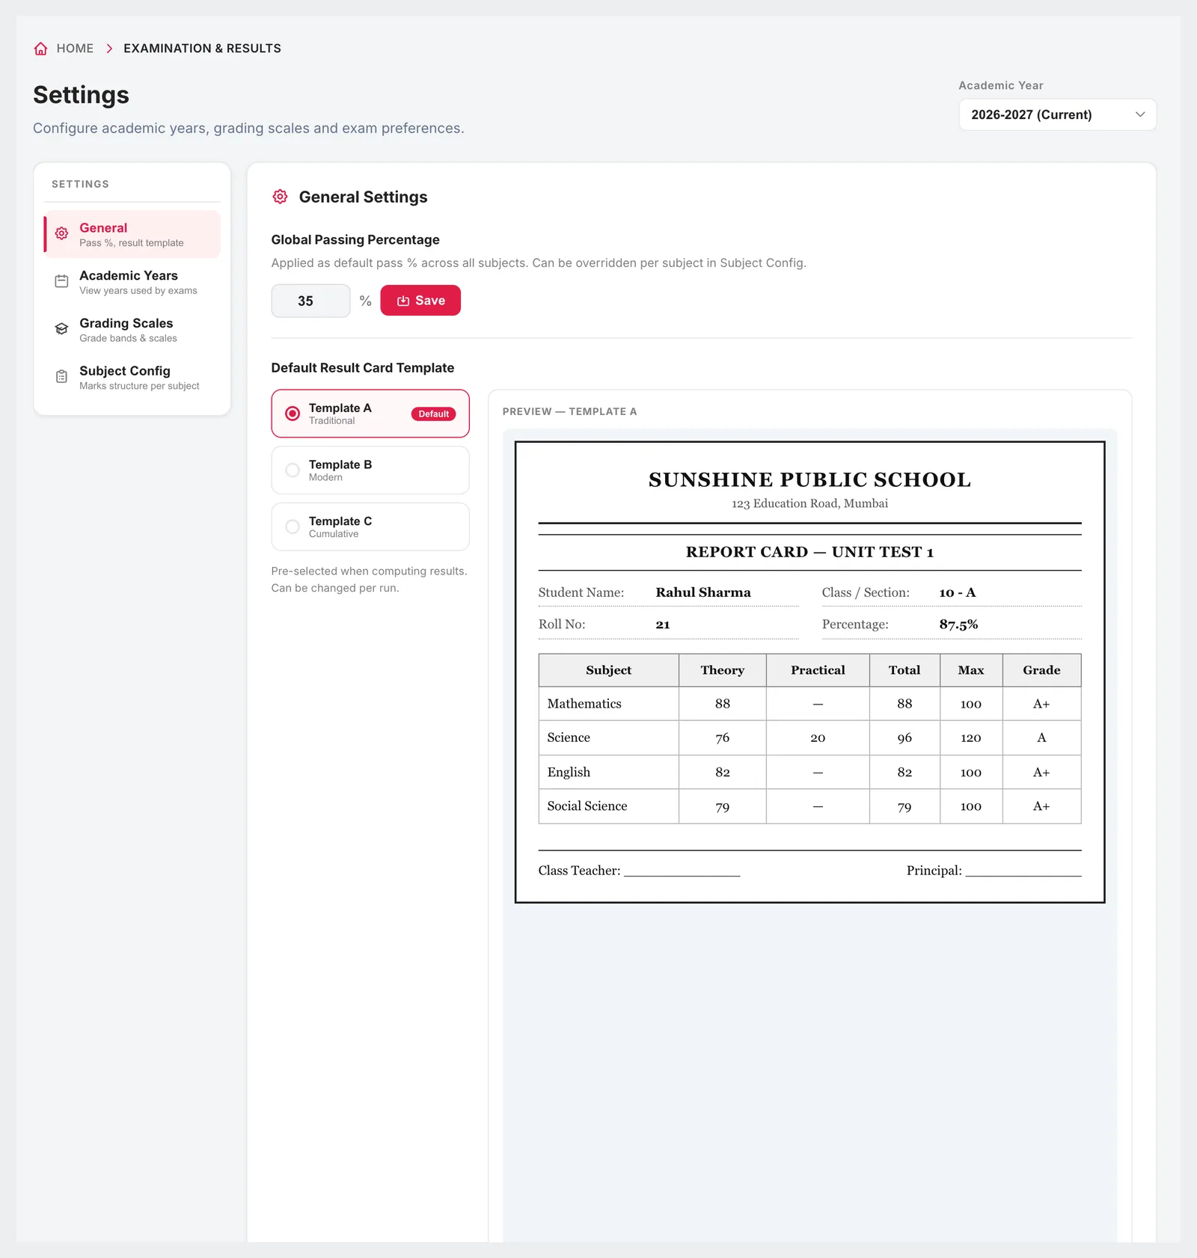This screenshot has height=1258, width=1197.
Task: Click EXAMINATION & RESULTS breadcrumb
Action: pos(202,49)
